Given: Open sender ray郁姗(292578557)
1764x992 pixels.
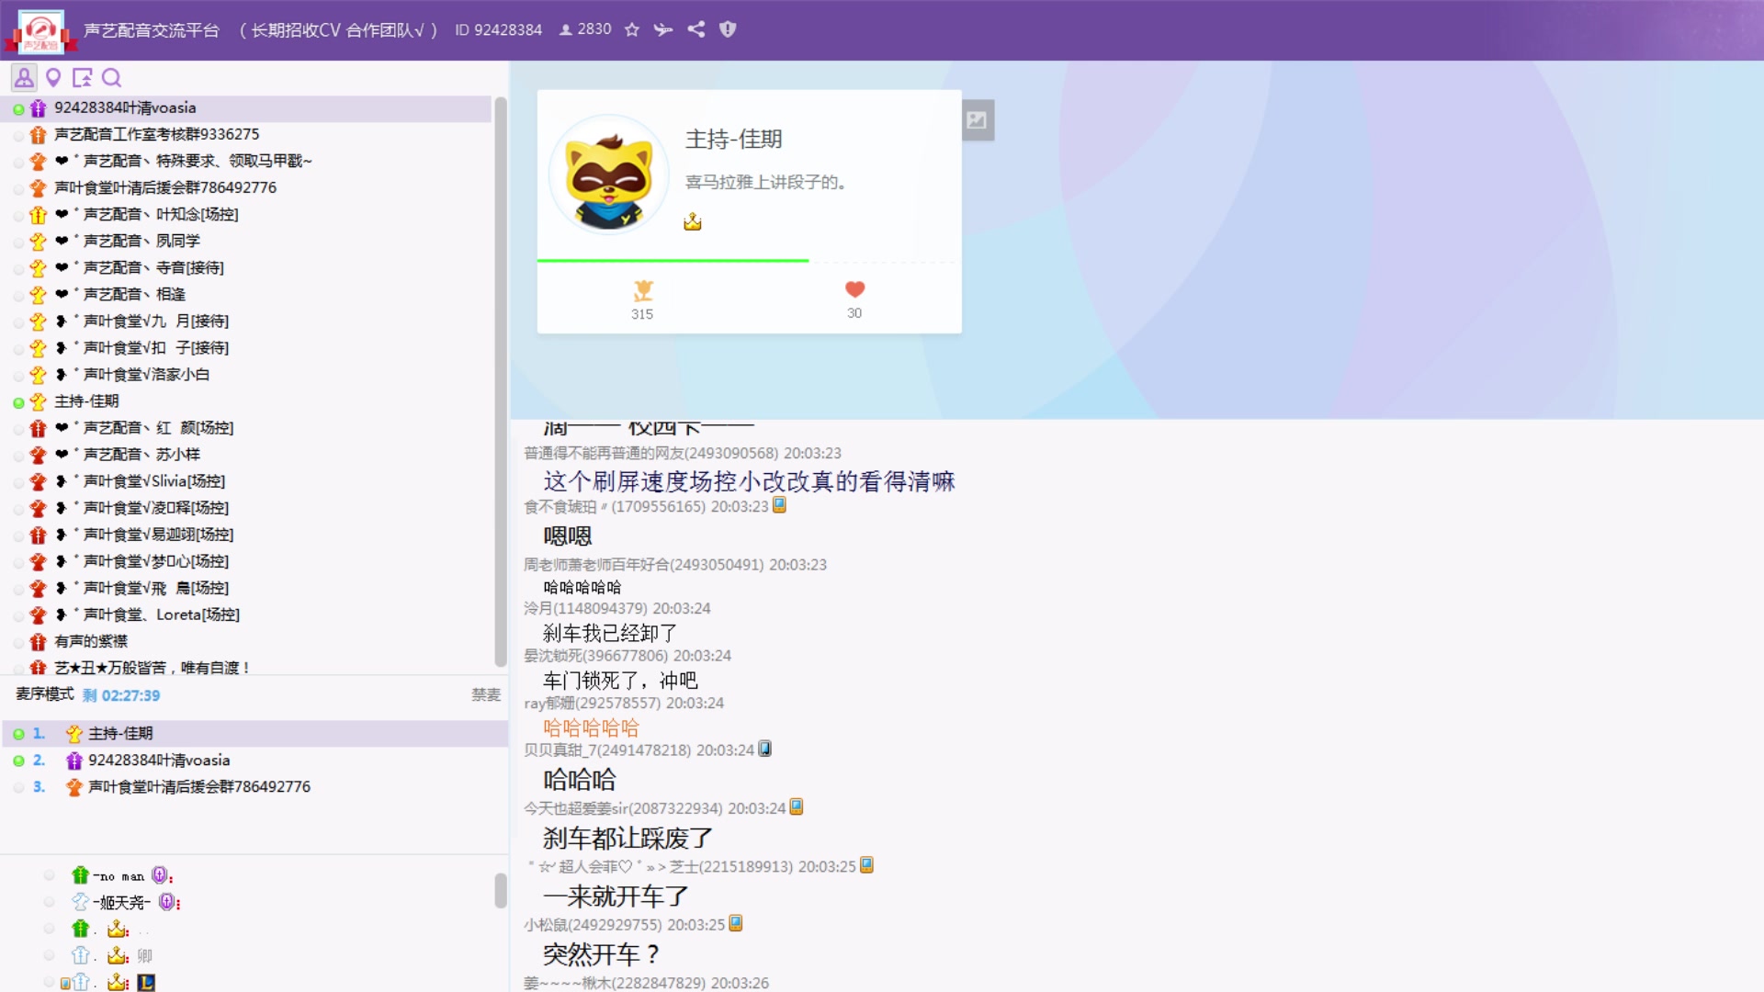Looking at the screenshot, I should pyautogui.click(x=592, y=703).
